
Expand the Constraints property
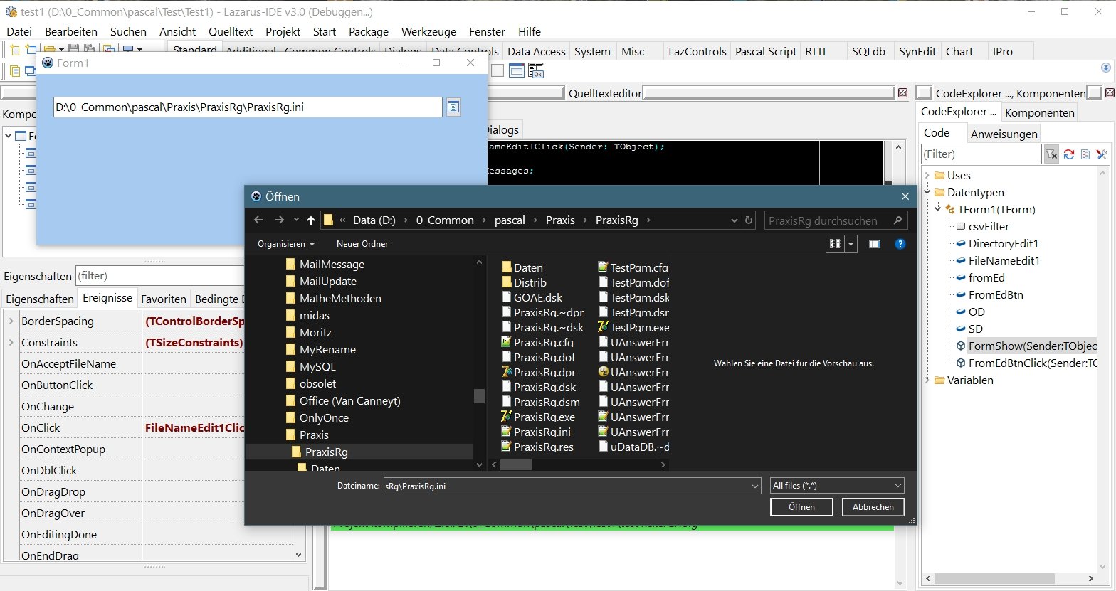click(10, 342)
